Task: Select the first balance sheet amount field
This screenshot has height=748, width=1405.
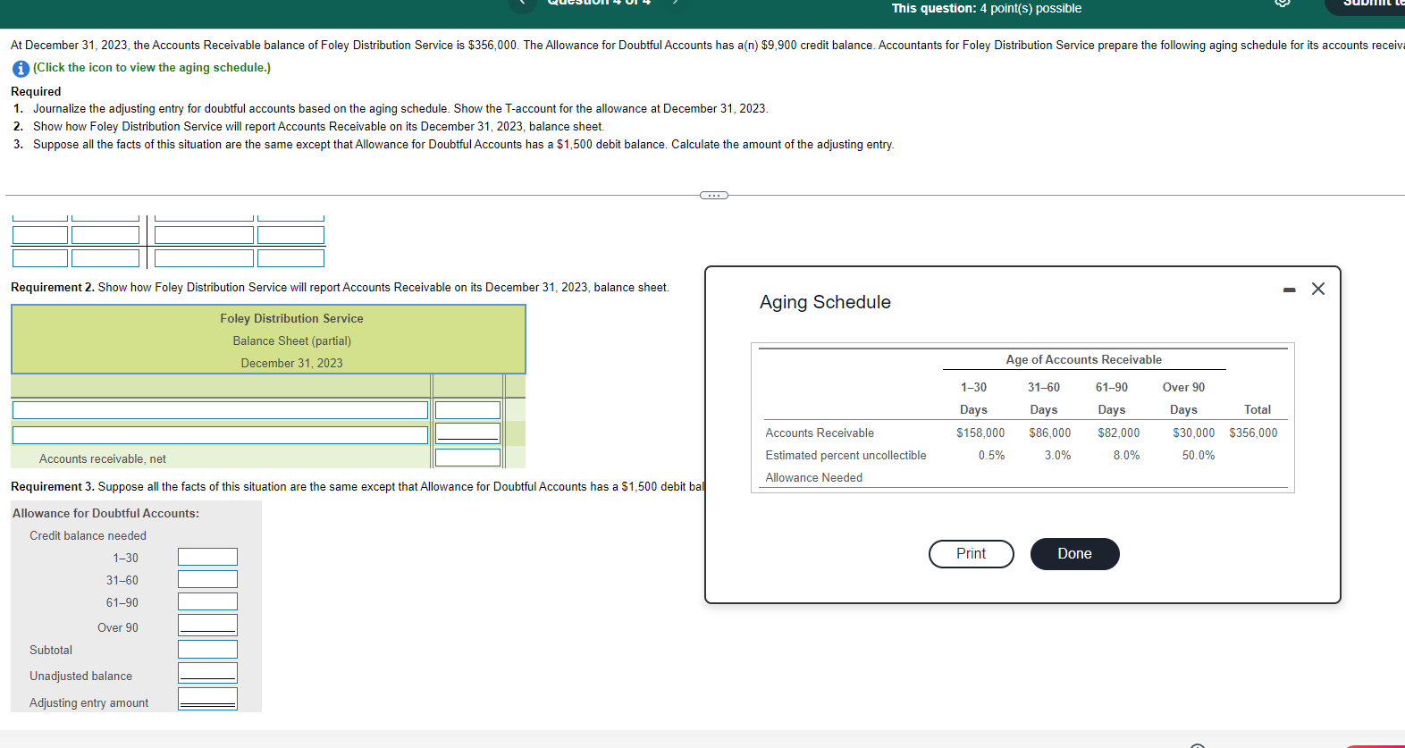Action: pos(467,410)
